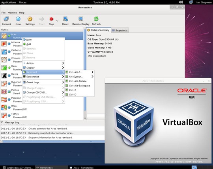Click the Reset toolbar icon
Screen dimensions: 213x169
pos(65,19)
